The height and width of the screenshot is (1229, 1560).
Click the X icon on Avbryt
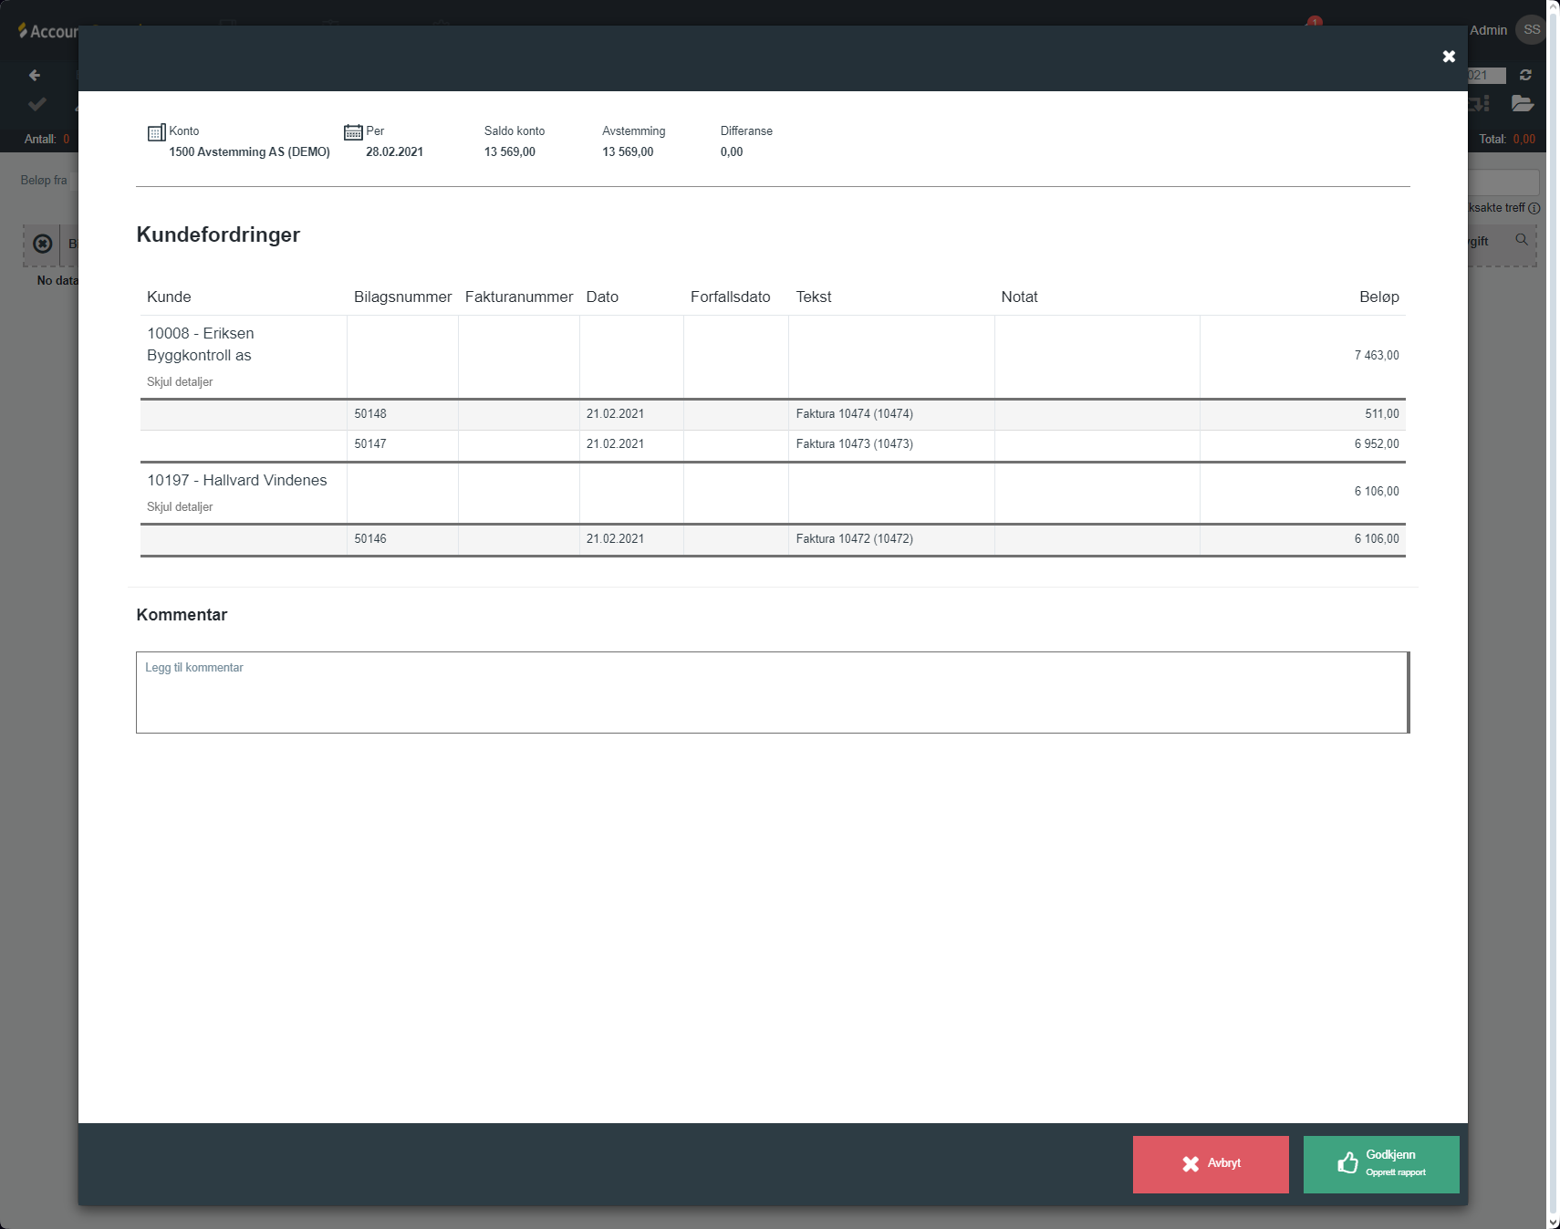point(1191,1164)
